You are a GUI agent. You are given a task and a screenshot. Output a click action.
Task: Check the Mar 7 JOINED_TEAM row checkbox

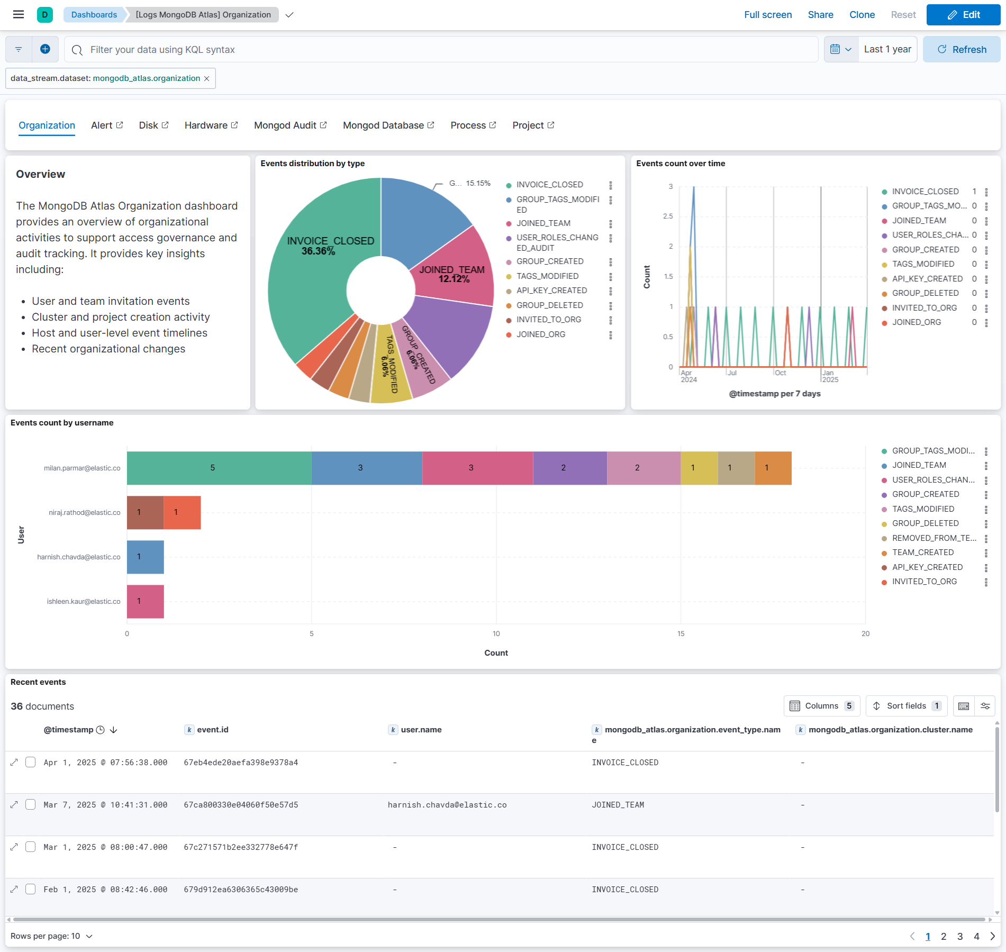(30, 805)
